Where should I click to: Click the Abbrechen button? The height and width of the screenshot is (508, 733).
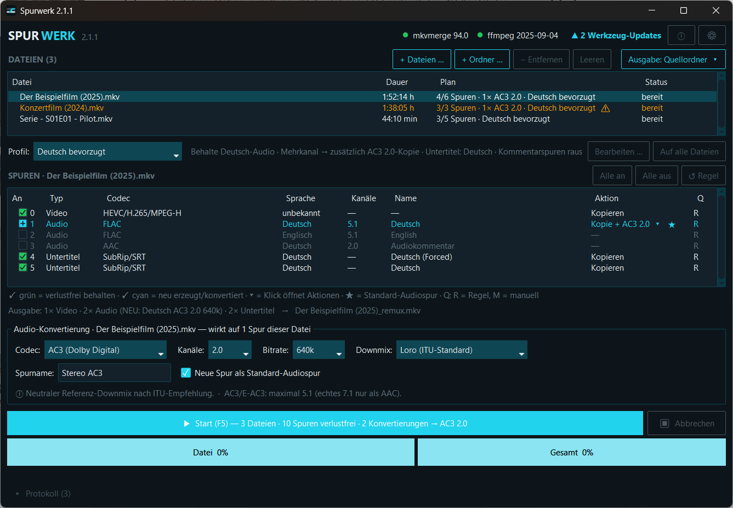(x=686, y=423)
